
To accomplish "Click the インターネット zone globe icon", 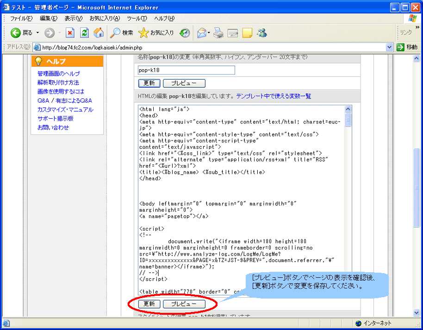I will click(358, 323).
